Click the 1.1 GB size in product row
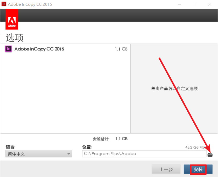 [x=121, y=49]
